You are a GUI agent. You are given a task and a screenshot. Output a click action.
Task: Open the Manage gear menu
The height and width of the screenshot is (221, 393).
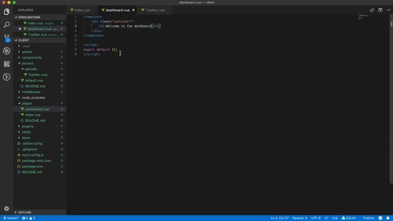[x=7, y=209]
